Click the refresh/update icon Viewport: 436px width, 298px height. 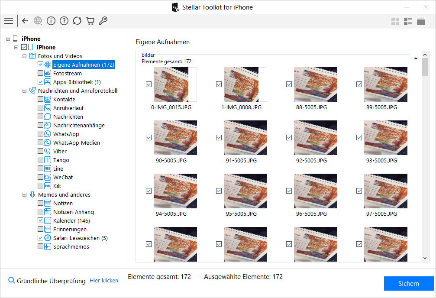[x=77, y=21]
